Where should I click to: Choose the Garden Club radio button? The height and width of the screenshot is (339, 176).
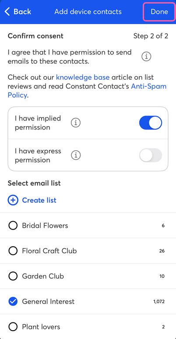click(x=13, y=276)
